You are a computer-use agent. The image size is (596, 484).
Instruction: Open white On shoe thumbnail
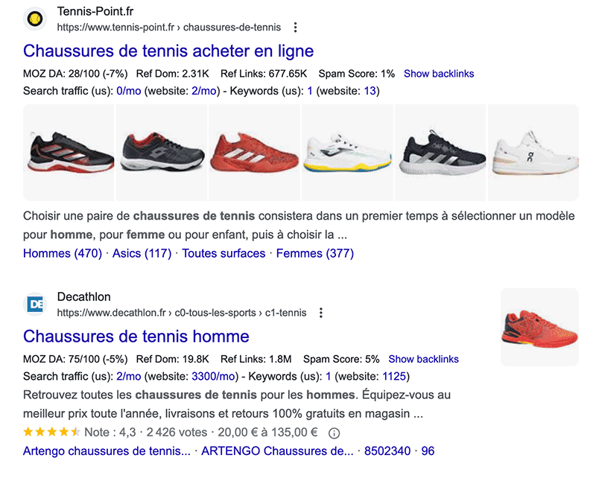[533, 153]
